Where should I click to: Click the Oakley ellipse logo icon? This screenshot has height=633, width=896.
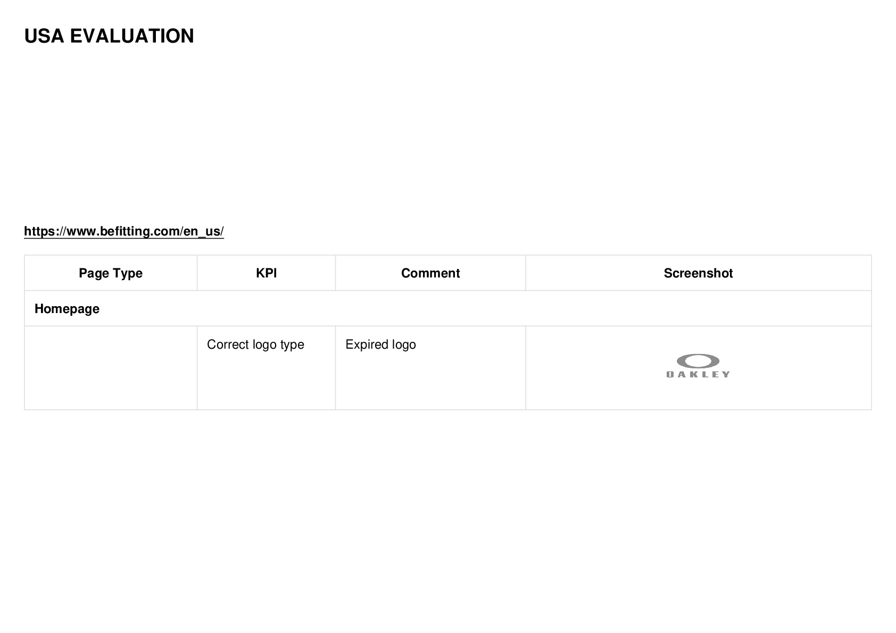click(698, 361)
